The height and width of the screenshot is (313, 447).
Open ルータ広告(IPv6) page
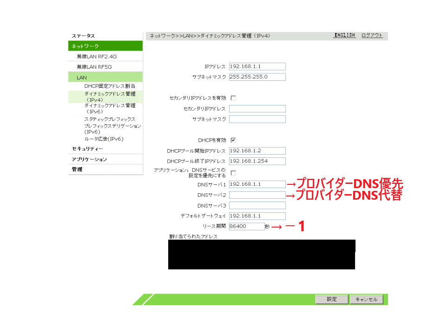coord(104,139)
